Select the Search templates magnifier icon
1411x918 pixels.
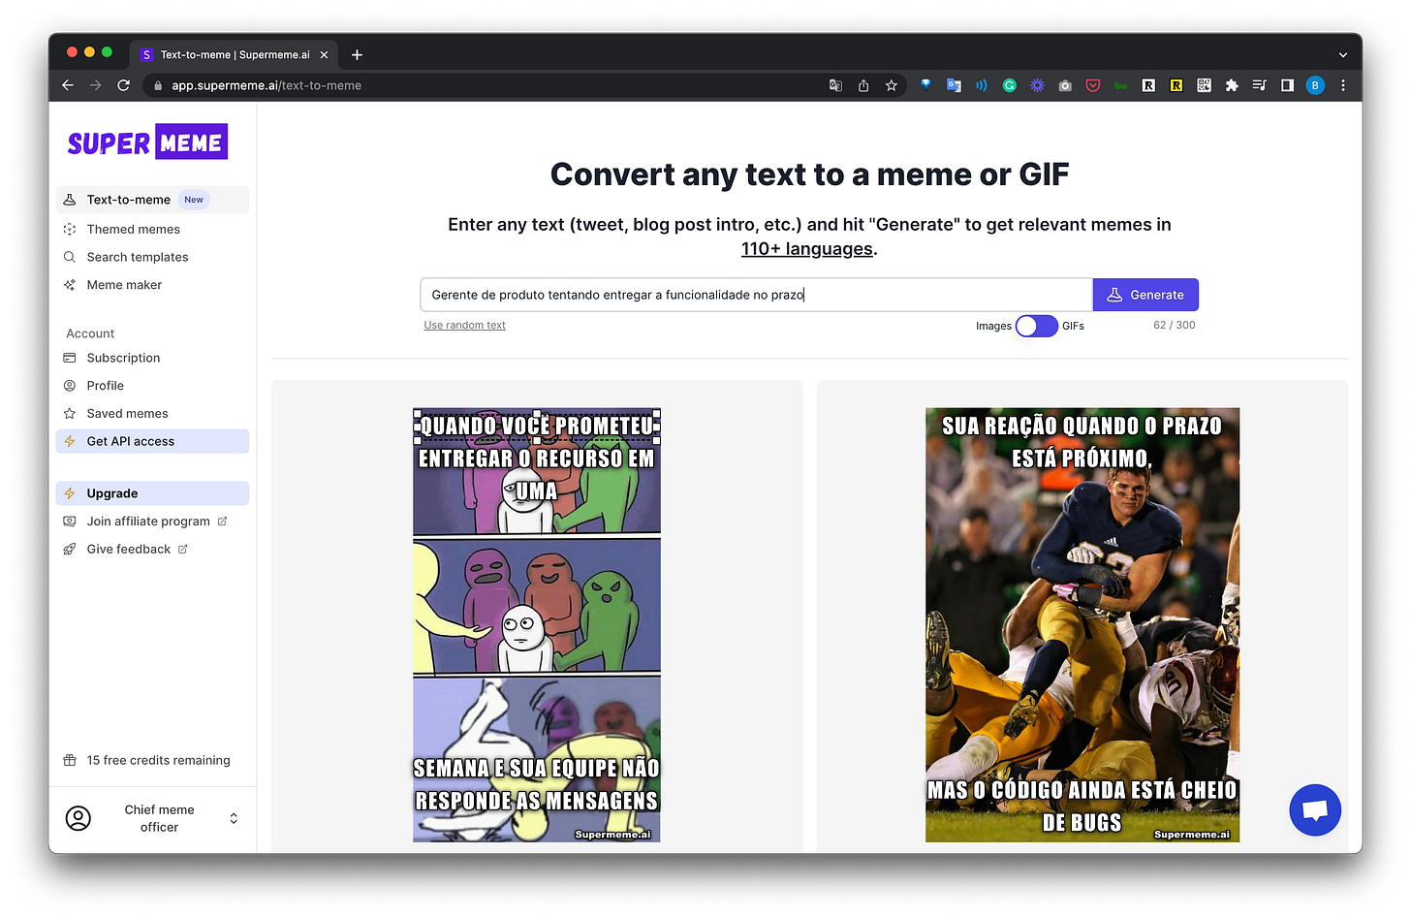click(69, 257)
